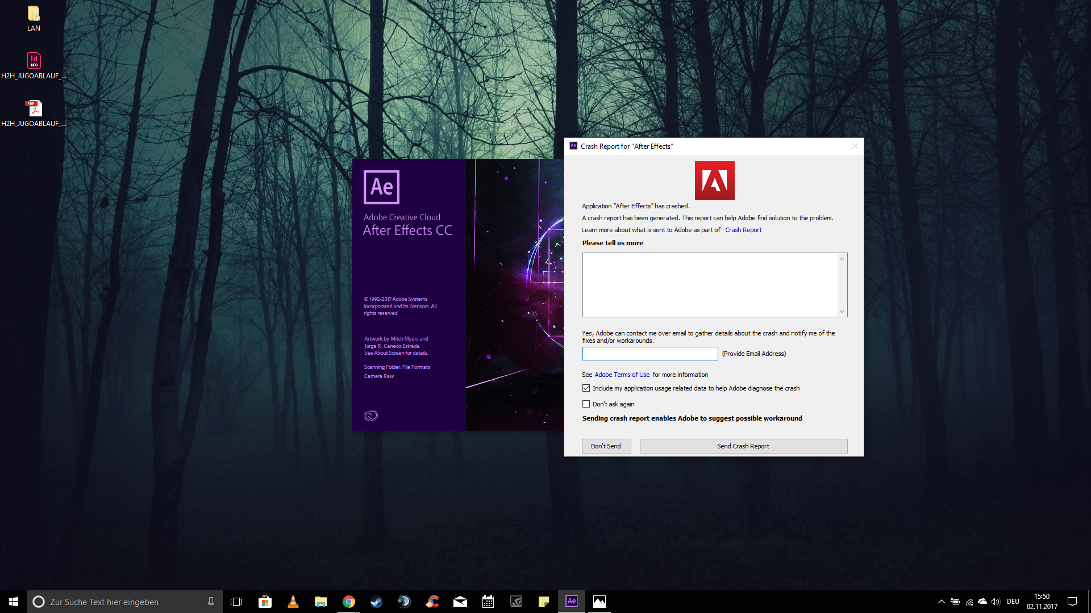Image resolution: width=1091 pixels, height=613 pixels.
Task: Open Adobe Terms of Use link
Action: [x=622, y=375]
